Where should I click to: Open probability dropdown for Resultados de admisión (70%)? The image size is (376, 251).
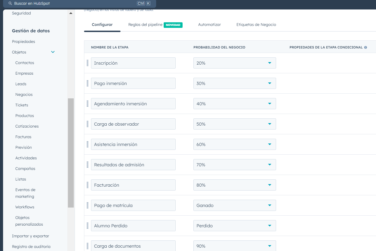click(235, 165)
